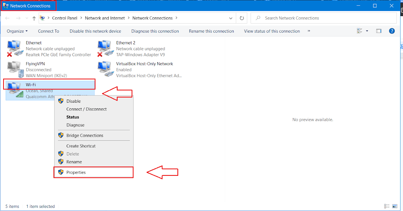Navigate to Control Panel breadcrumb
This screenshot has width=403, height=211.
click(x=65, y=18)
